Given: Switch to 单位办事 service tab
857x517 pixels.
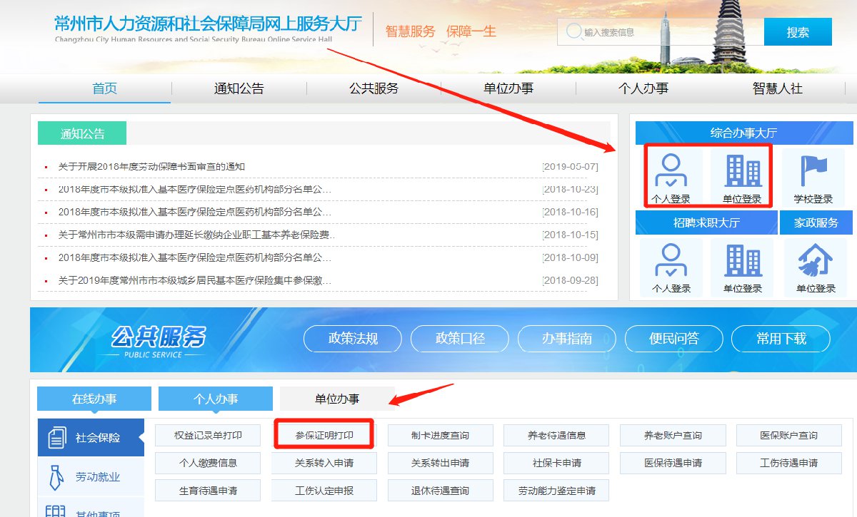Looking at the screenshot, I should (337, 399).
